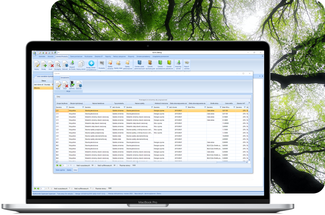Click previous page green arrow in Ceny grid
The image size is (325, 215).
(x=57, y=165)
